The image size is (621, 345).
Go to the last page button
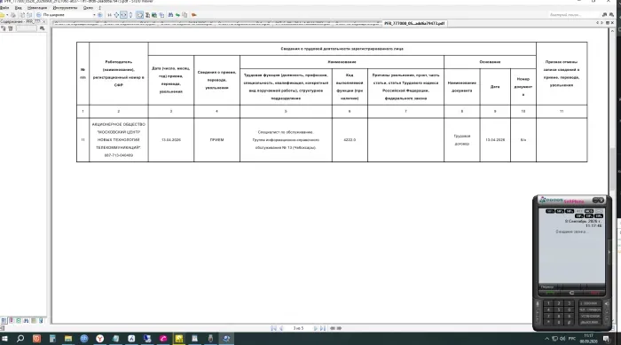pos(323,328)
